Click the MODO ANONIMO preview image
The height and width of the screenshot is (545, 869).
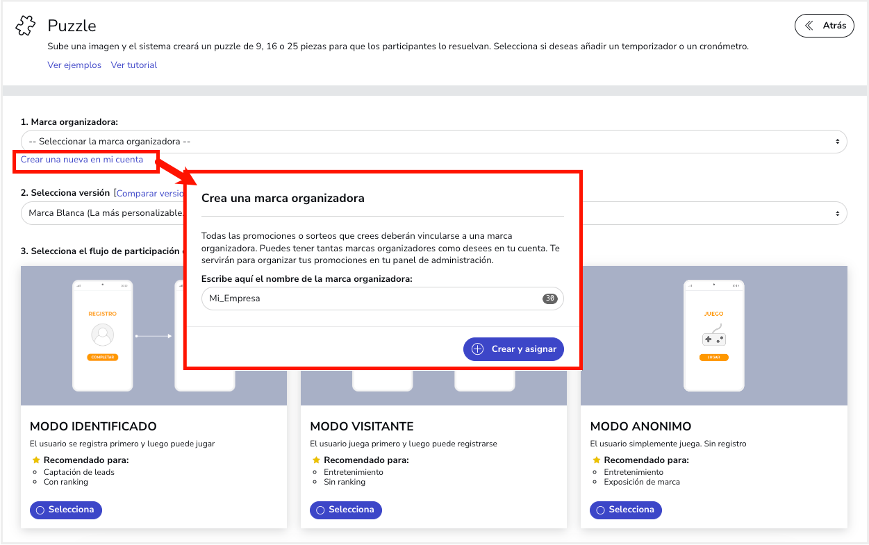714,335
